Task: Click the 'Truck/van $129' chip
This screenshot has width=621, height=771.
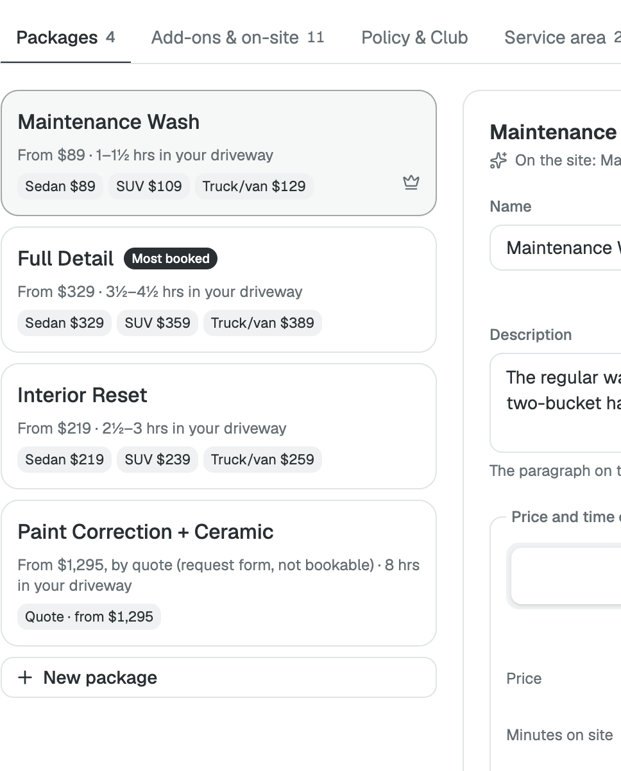Action: point(254,187)
